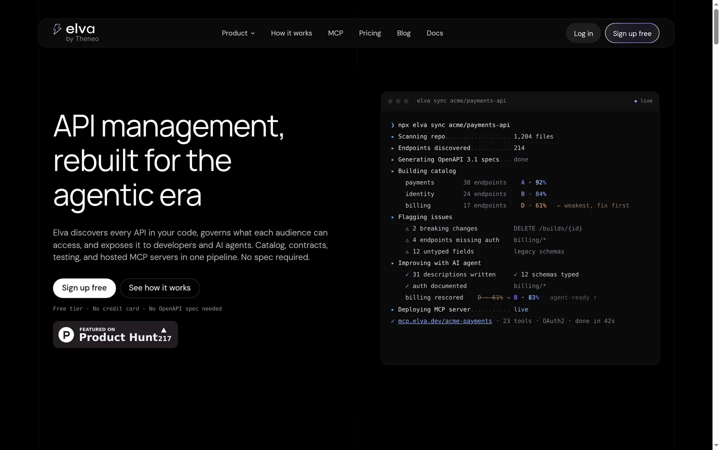
Task: Click the scrollbar up arrow
Action: pos(716,3)
